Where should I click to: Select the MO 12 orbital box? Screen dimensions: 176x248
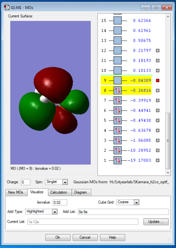[117, 50]
